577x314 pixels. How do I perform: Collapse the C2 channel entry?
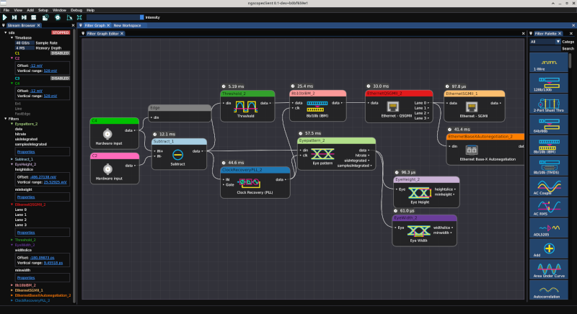tap(12, 58)
